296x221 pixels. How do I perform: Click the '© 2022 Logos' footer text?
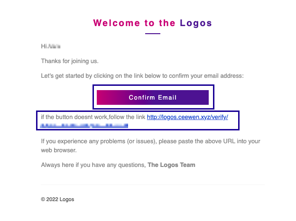pos(57,199)
